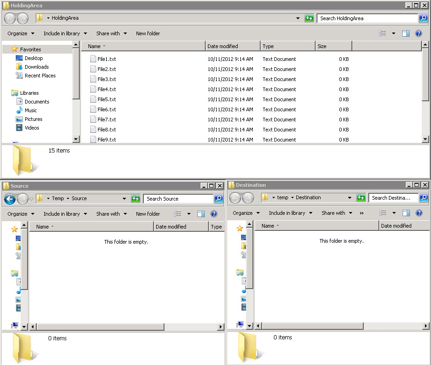Click the help icon in Source window
The height and width of the screenshot is (365, 431).
click(x=213, y=214)
